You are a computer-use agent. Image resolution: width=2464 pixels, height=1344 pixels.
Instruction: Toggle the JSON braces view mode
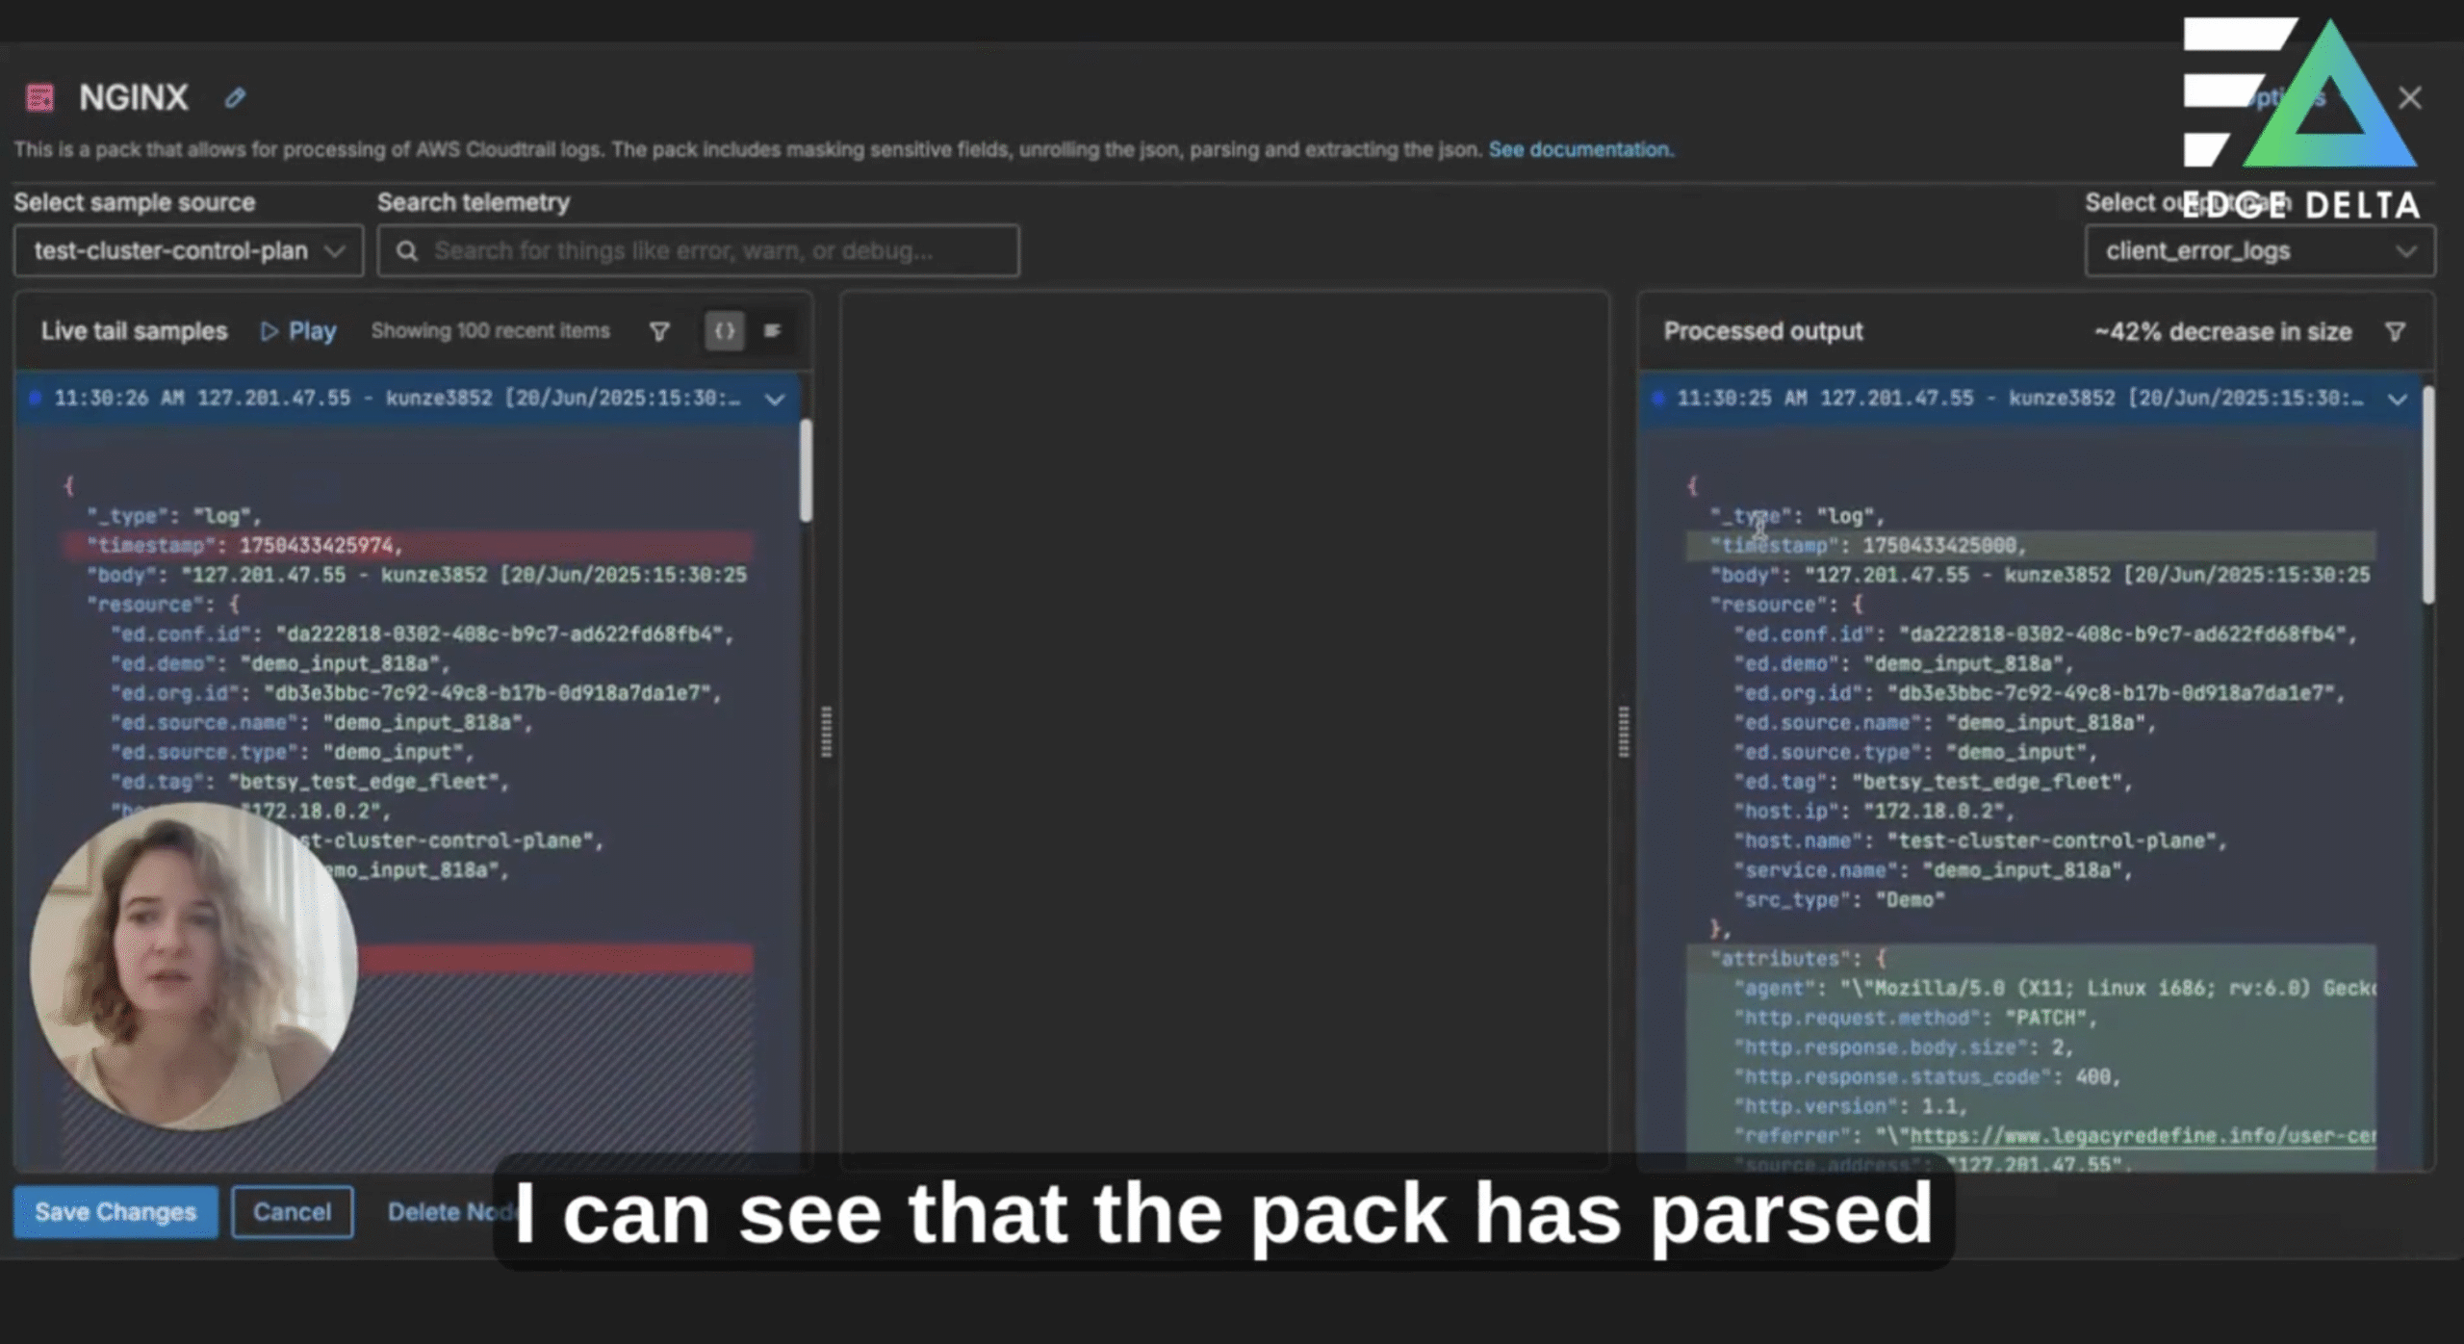(x=725, y=330)
